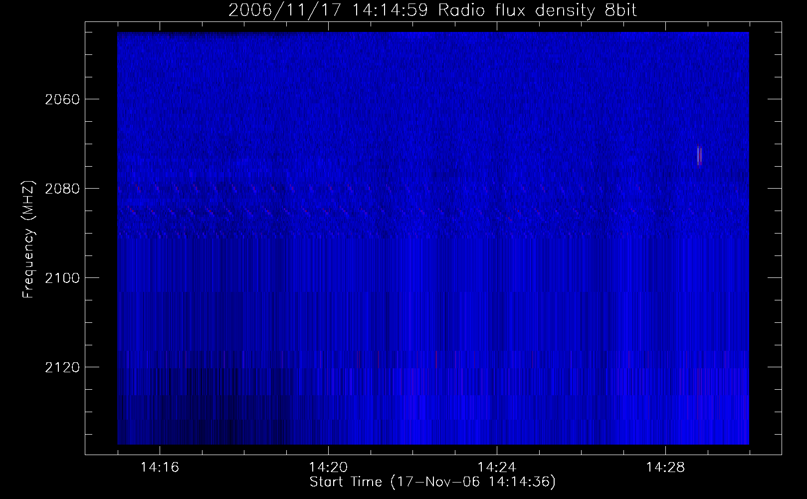Select the 14:28 time tick label
The width and height of the screenshot is (807, 499).
(x=665, y=468)
